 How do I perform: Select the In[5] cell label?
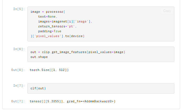pos(19,9)
